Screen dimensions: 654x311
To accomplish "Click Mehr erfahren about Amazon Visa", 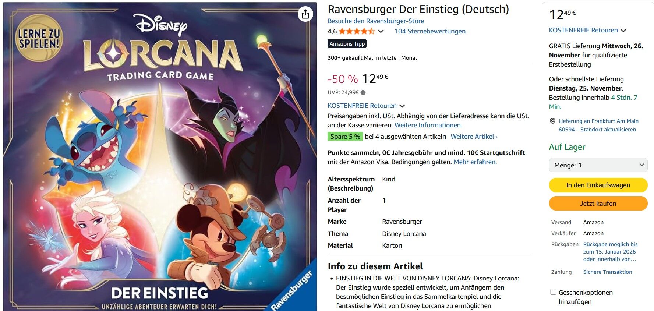I will pyautogui.click(x=475, y=162).
